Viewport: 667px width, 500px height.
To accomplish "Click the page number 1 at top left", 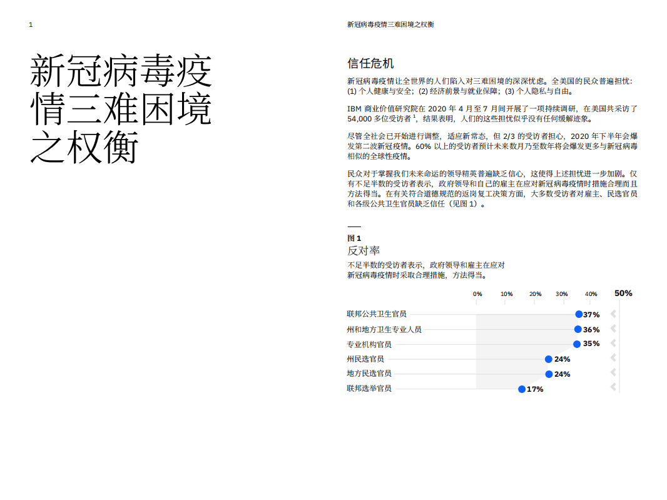I will (x=31, y=24).
